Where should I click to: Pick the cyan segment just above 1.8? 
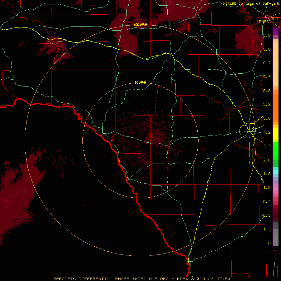[x=276, y=172]
